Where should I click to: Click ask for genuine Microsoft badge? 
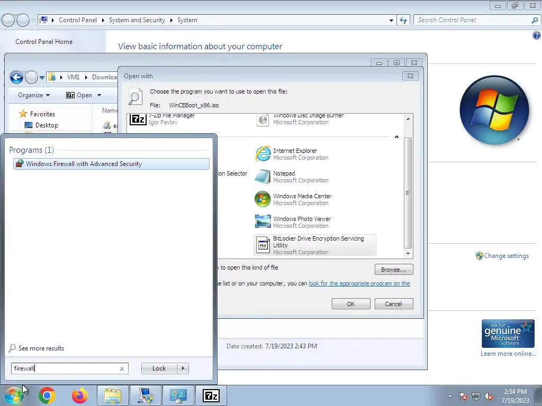point(508,334)
